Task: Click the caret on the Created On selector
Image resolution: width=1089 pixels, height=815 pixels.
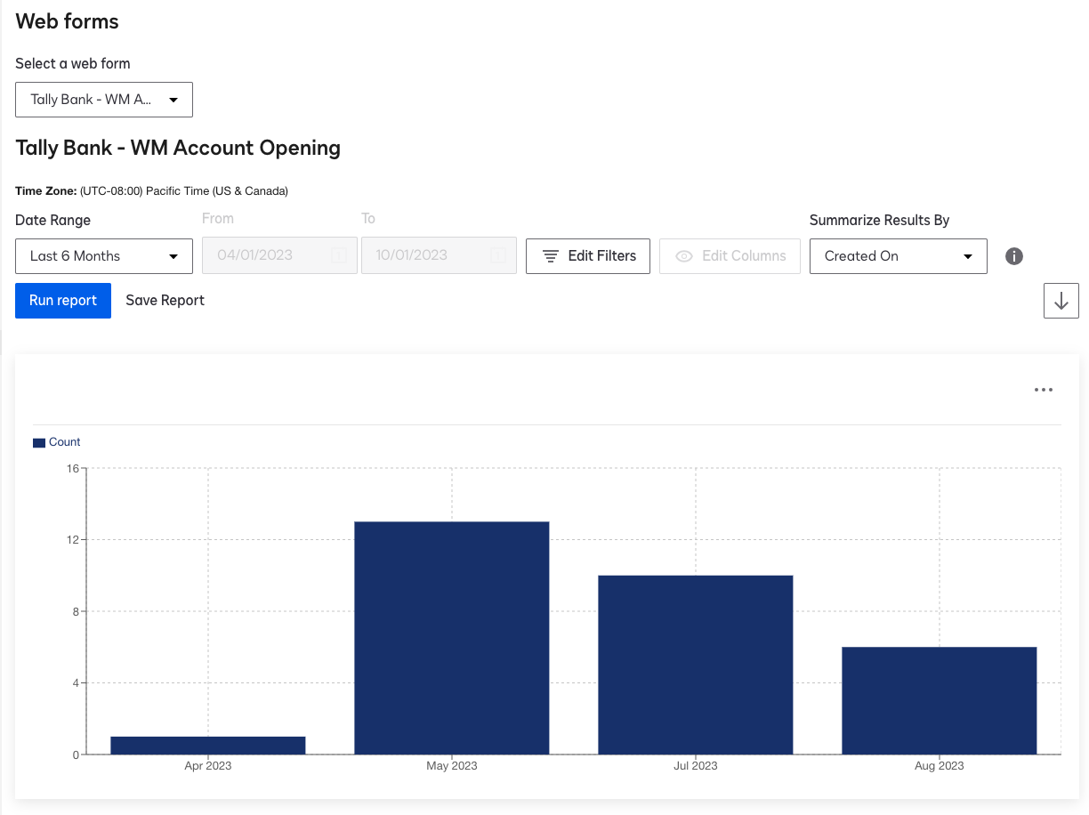Action: point(970,256)
